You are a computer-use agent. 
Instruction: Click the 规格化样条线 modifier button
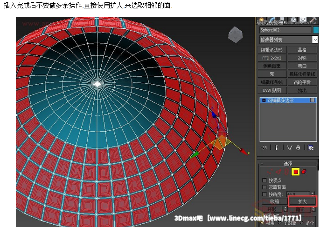point(302,74)
